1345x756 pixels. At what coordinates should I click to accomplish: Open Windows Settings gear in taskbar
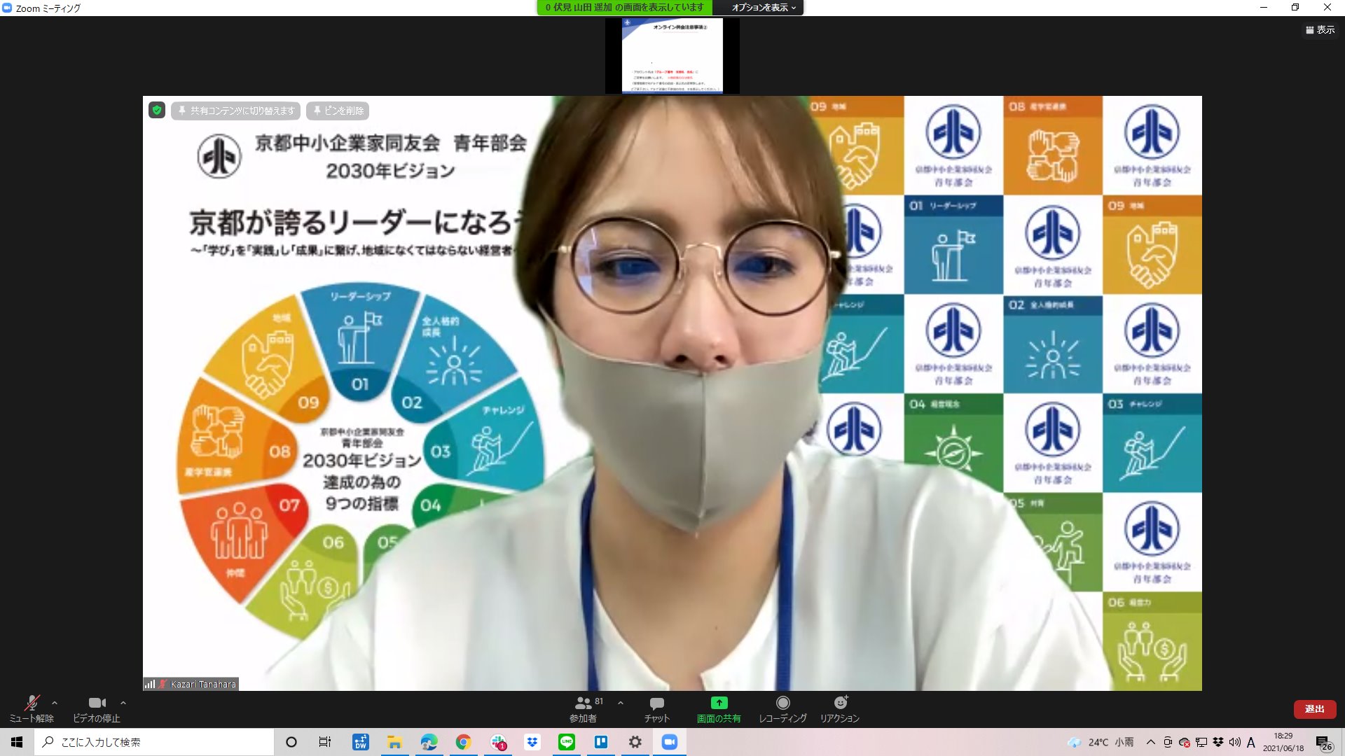635,742
